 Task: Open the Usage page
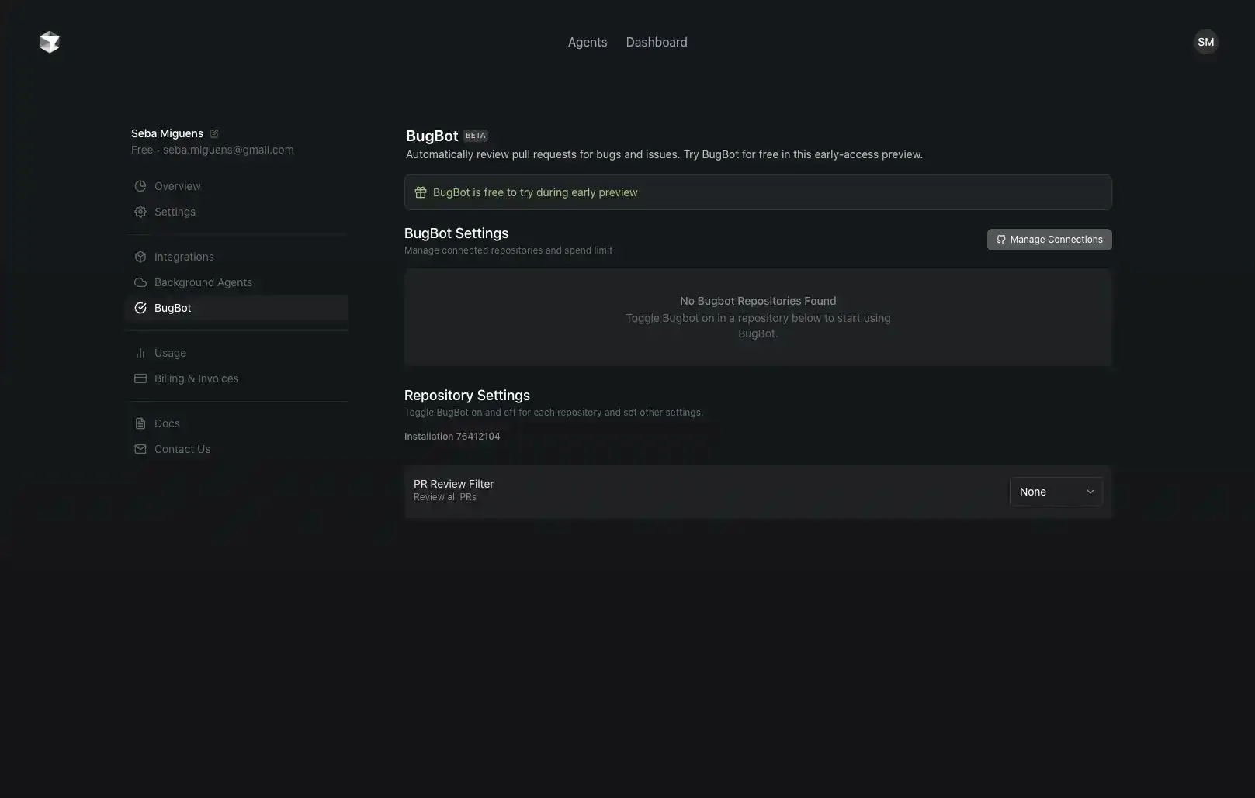pos(237,353)
